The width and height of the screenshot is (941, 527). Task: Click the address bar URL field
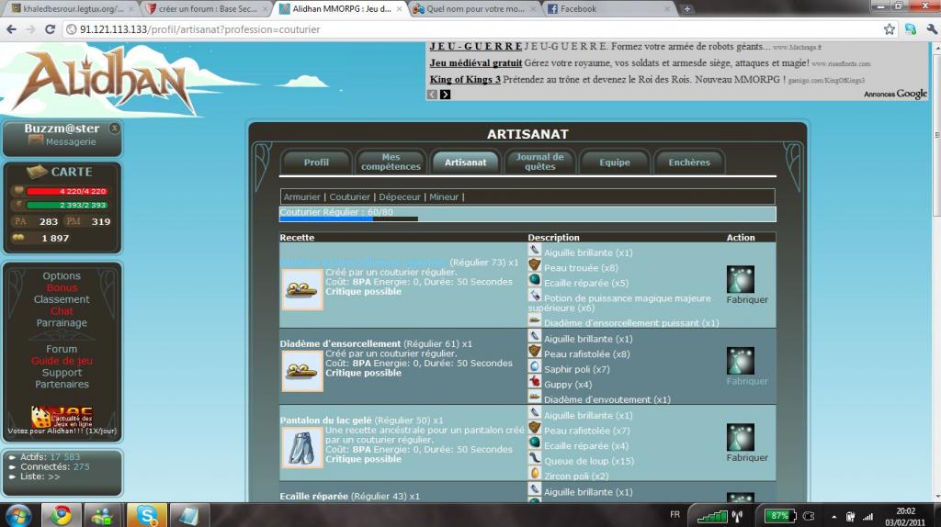tap(471, 29)
